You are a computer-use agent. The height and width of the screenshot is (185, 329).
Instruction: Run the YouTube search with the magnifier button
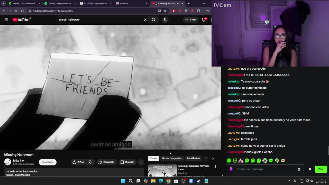[x=153, y=20]
